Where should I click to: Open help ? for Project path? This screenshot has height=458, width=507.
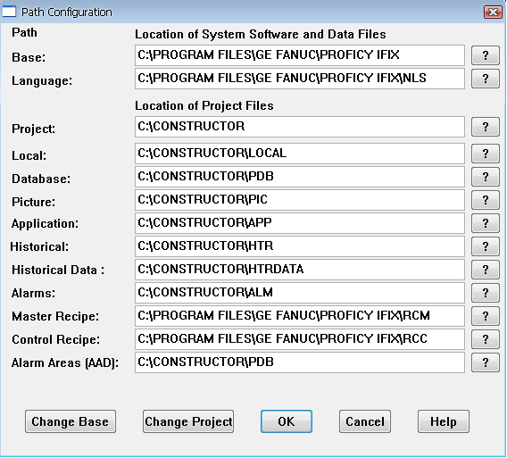[x=486, y=127]
